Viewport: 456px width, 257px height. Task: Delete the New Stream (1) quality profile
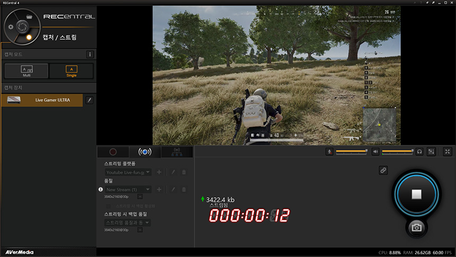(184, 189)
